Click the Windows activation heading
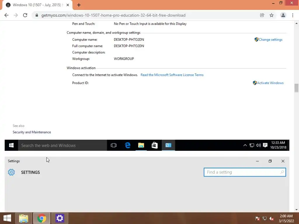Viewport: 299px width, 224px height. (81, 68)
